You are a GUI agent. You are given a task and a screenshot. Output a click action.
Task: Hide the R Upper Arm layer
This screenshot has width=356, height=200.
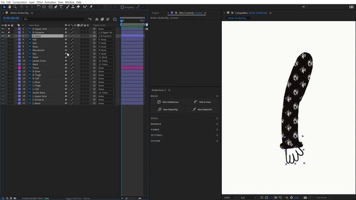[x=3, y=29]
